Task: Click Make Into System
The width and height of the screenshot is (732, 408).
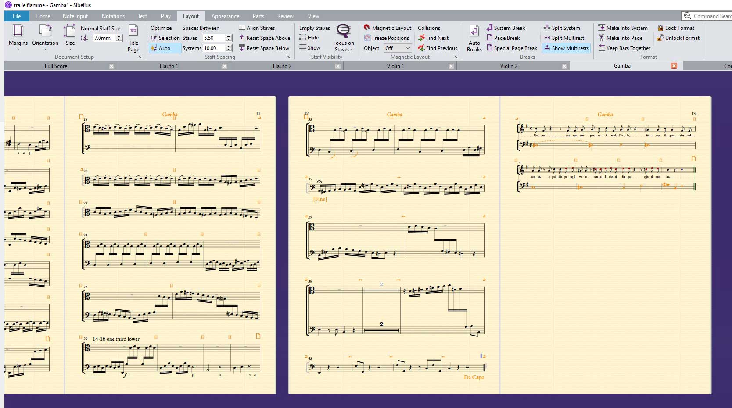Action: coord(623,28)
